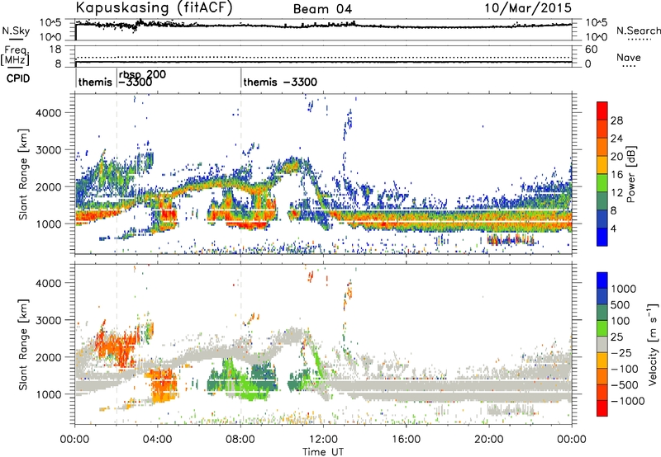Click the themis -3300 CPID entry

click(x=280, y=82)
